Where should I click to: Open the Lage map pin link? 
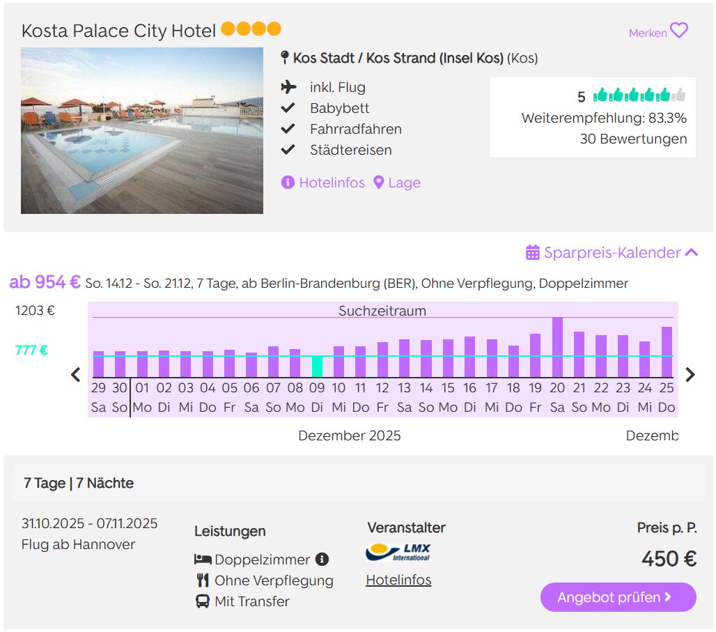(379, 183)
